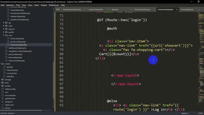204x115 pixels.
Task: Expand the api folder arrow
Action: point(4,23)
